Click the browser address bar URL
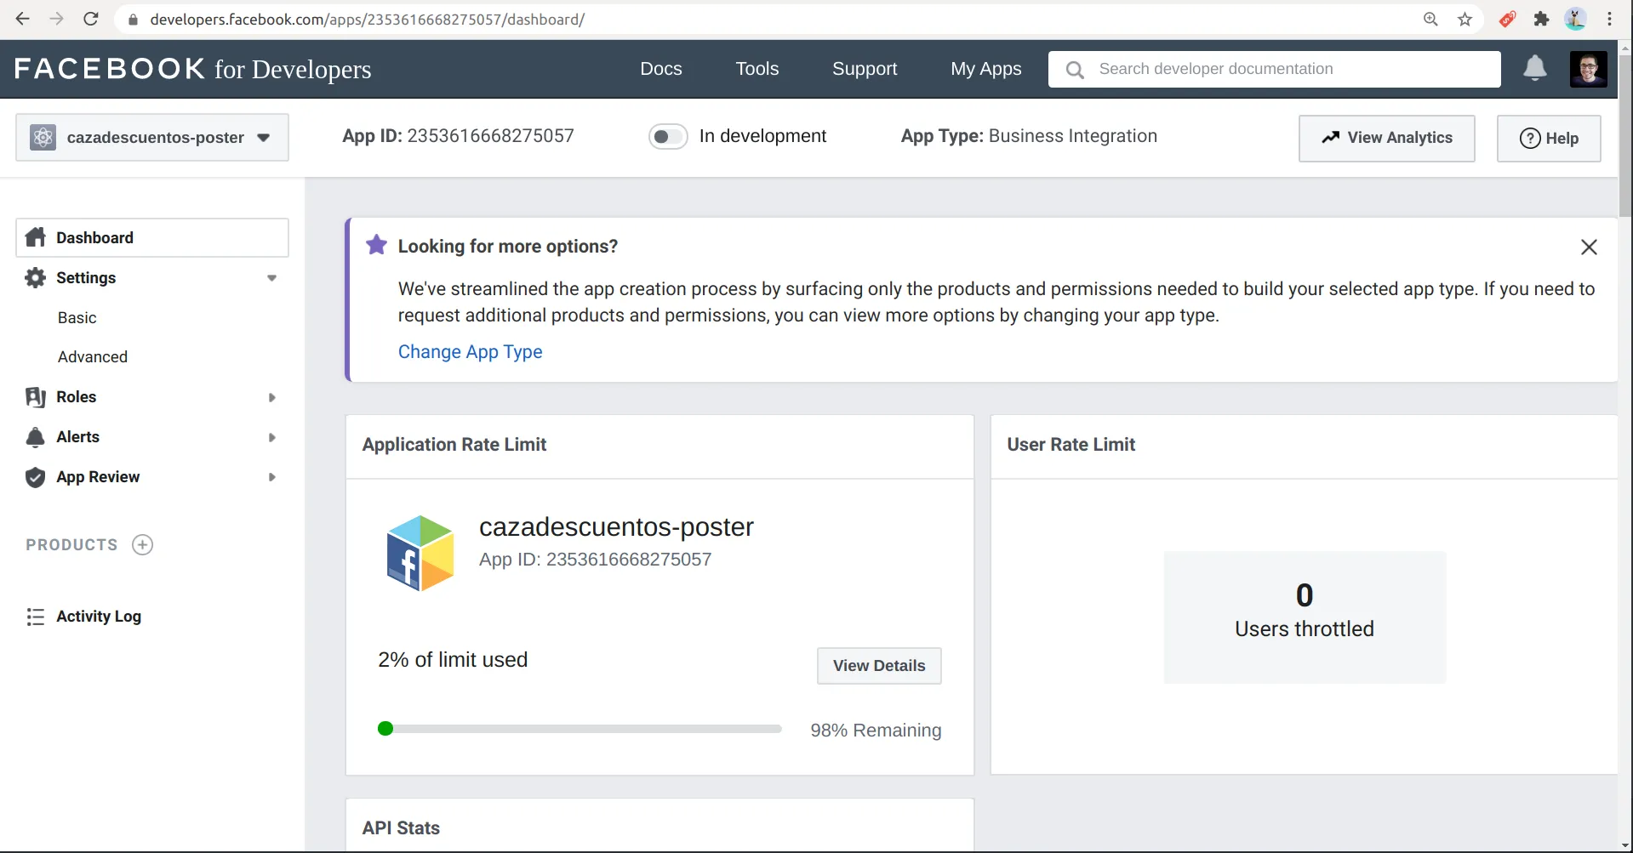The height and width of the screenshot is (853, 1633). pos(367,20)
